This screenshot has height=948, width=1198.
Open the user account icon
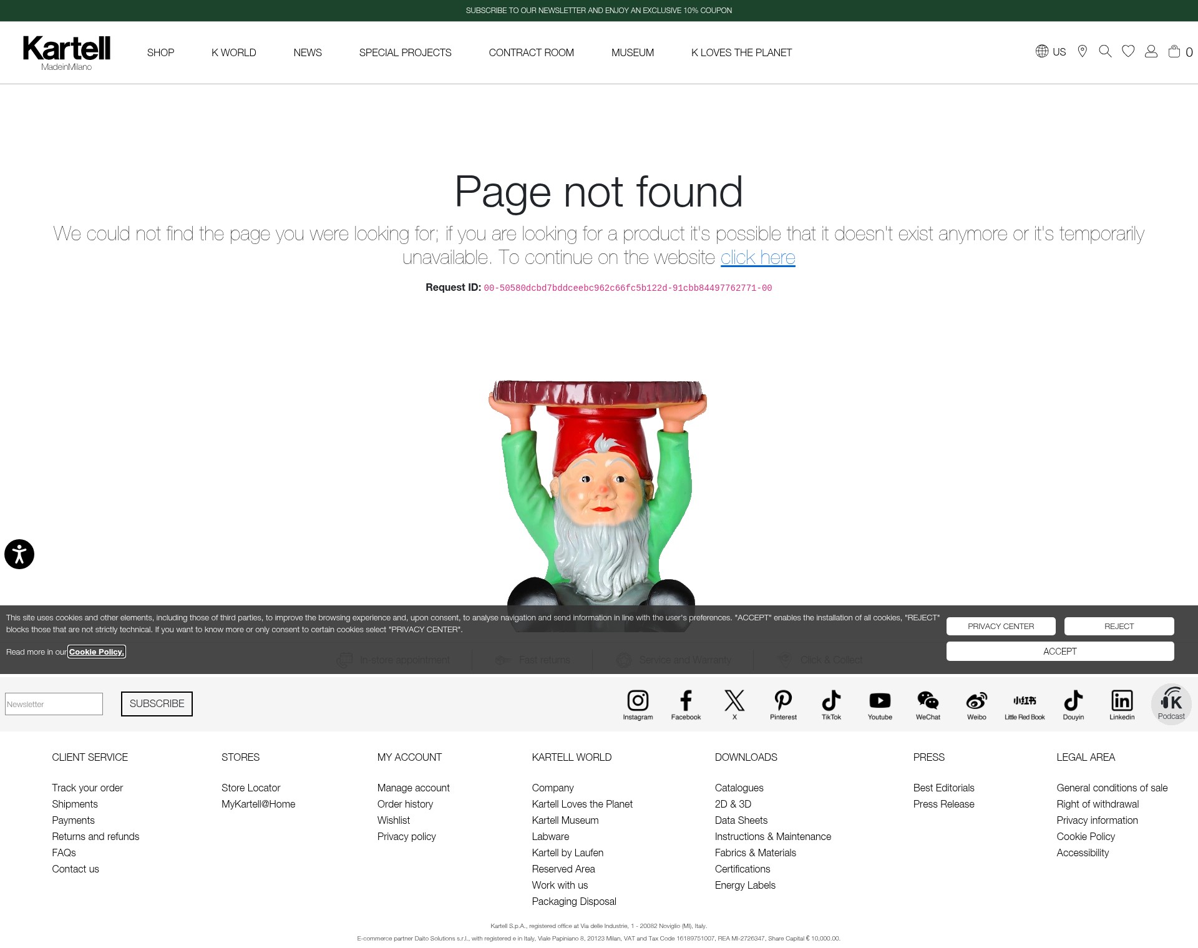pyautogui.click(x=1151, y=51)
